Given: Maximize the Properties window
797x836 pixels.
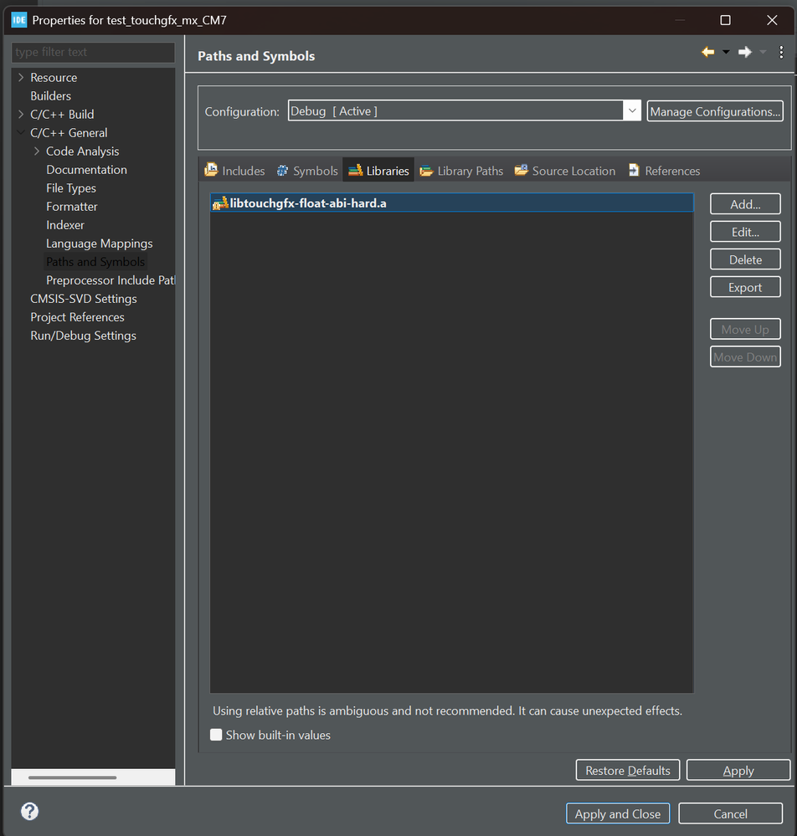Looking at the screenshot, I should (x=726, y=20).
